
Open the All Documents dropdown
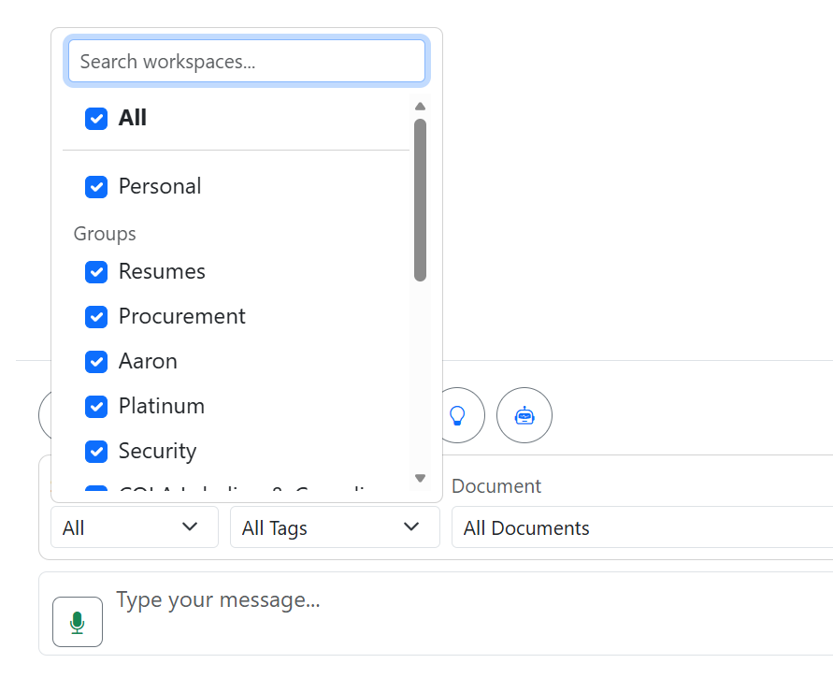(641, 527)
